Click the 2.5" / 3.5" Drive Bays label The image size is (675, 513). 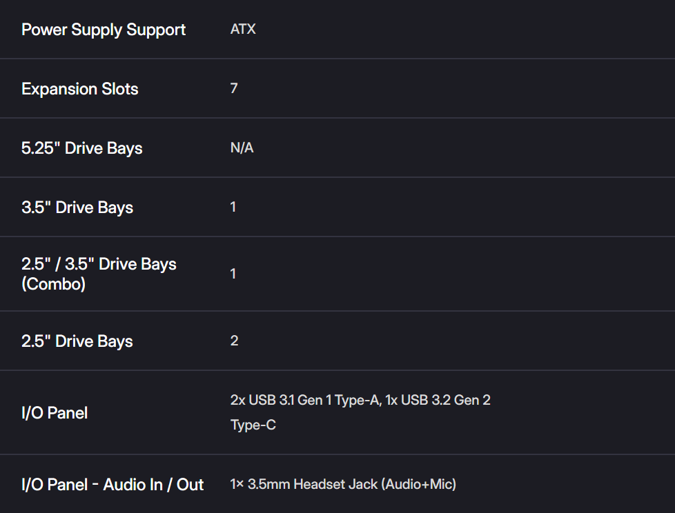[x=99, y=264]
